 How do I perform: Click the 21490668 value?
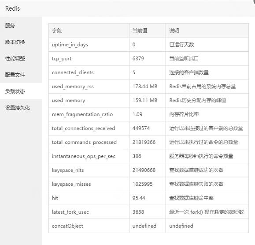click(144, 170)
